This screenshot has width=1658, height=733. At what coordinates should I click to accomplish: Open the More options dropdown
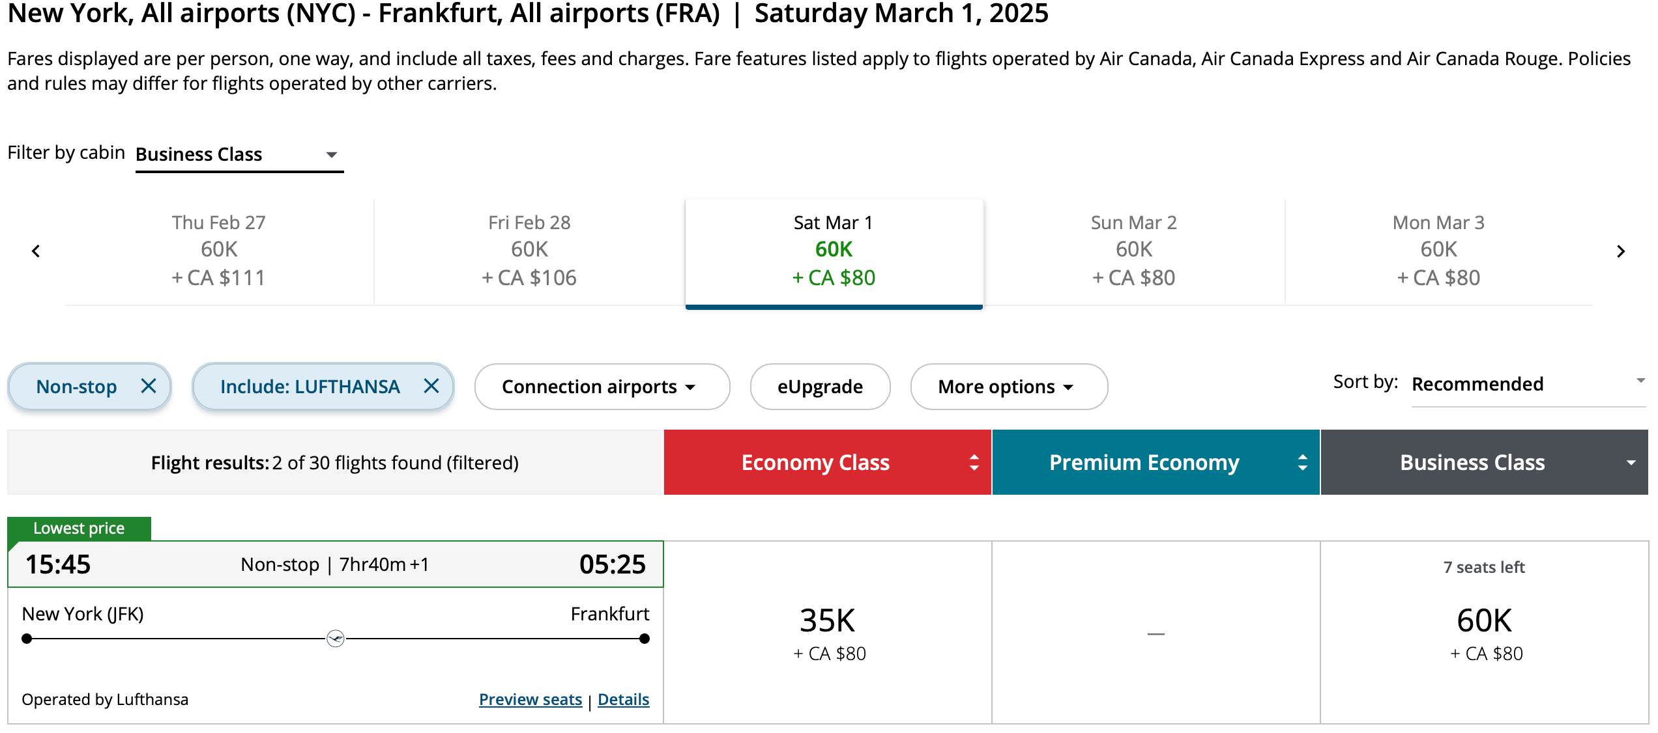(1008, 387)
